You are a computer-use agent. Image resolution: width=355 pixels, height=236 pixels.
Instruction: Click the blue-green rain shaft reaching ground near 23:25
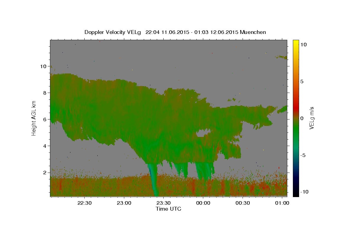pyautogui.click(x=153, y=180)
